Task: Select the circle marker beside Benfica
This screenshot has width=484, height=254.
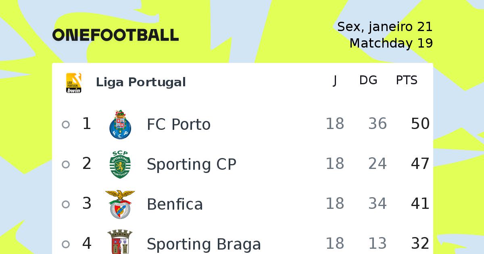Action: coord(66,204)
